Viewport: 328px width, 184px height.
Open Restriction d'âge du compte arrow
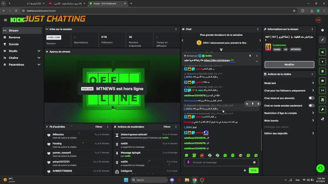coord(313,113)
